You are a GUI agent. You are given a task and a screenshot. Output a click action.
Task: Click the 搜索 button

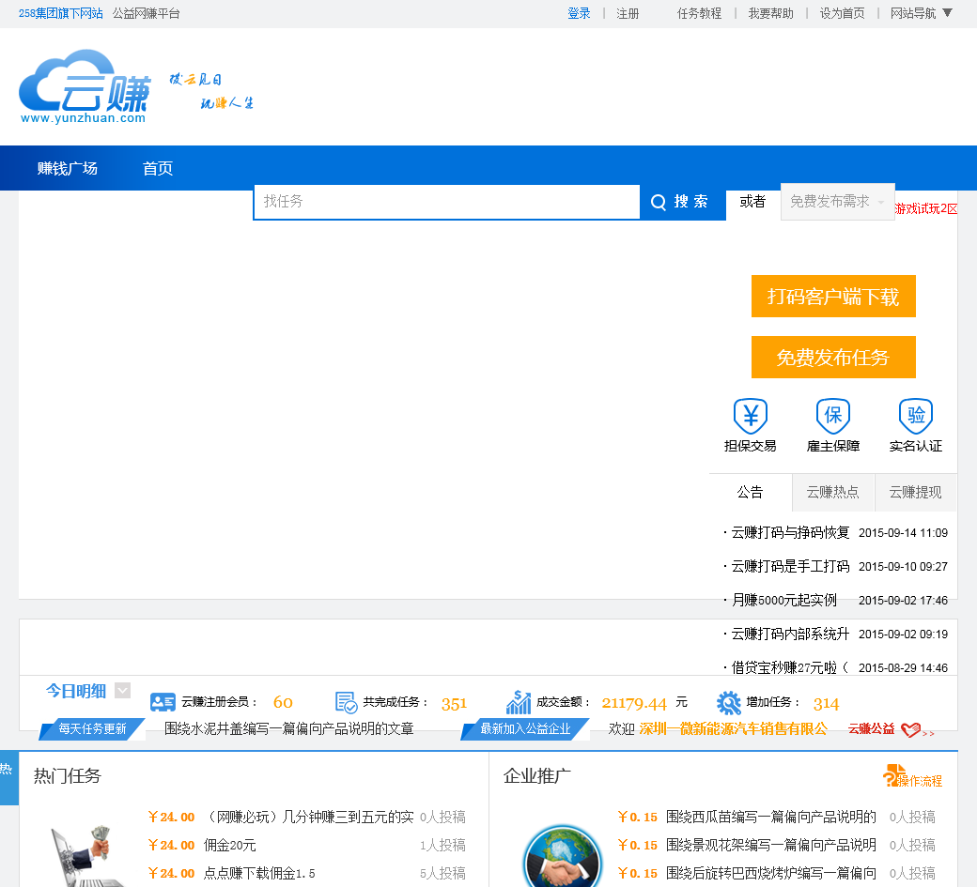click(683, 202)
